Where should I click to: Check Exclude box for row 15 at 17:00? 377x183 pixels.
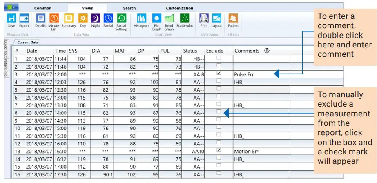coord(219,165)
